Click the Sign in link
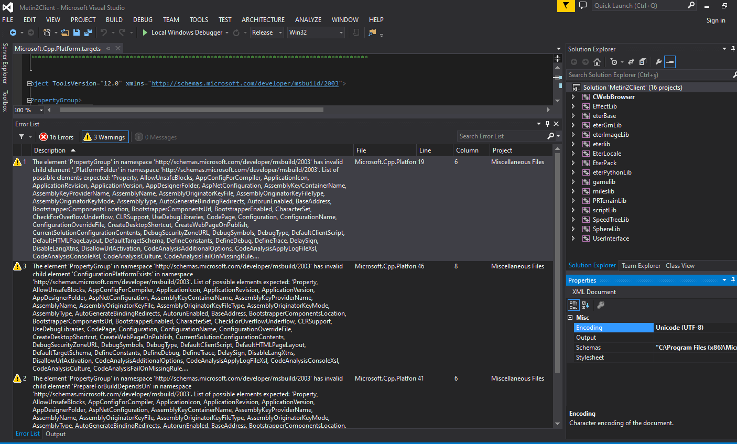The image size is (737, 444). [x=716, y=20]
